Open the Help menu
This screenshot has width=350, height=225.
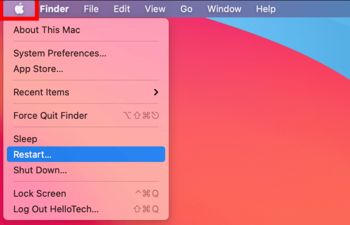pos(266,9)
